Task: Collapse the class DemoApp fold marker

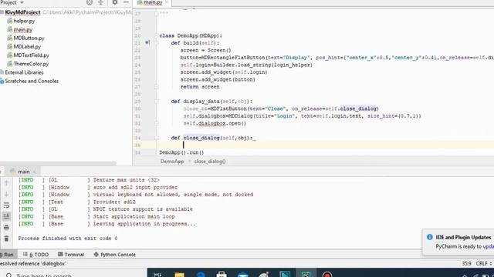Action: pos(156,35)
